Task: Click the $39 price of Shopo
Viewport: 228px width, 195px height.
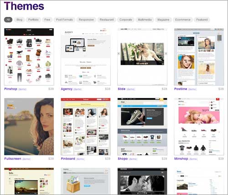Action: coord(164,159)
